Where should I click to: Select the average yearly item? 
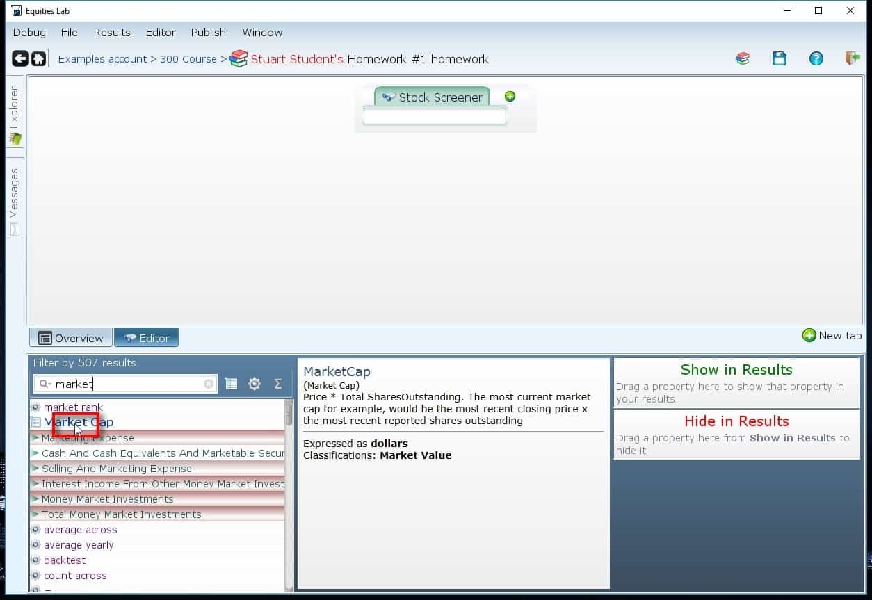coord(79,545)
